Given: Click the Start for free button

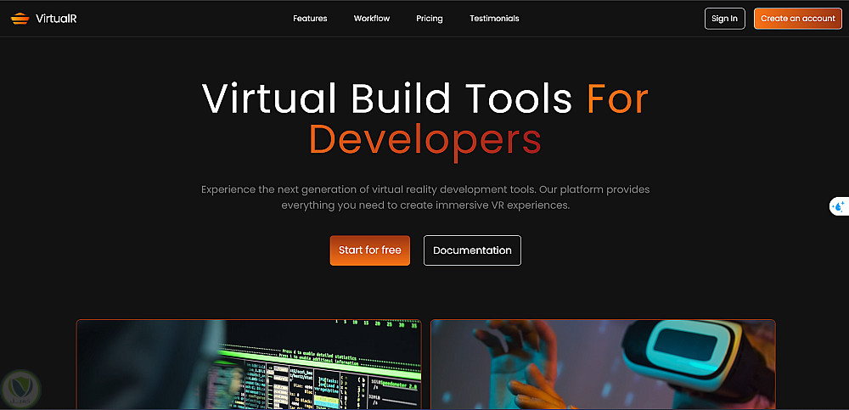Looking at the screenshot, I should tap(370, 250).
